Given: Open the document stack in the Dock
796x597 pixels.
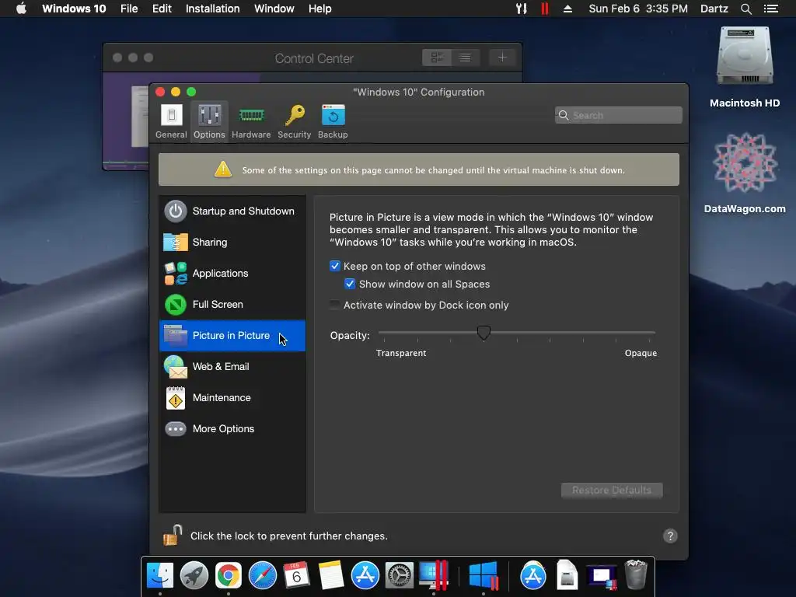Looking at the screenshot, I should tap(567, 576).
